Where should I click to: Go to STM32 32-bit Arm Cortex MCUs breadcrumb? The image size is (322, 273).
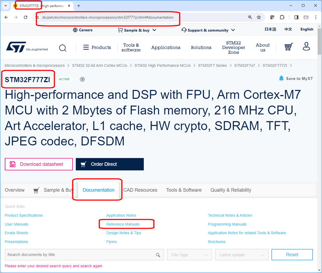coord(99,66)
